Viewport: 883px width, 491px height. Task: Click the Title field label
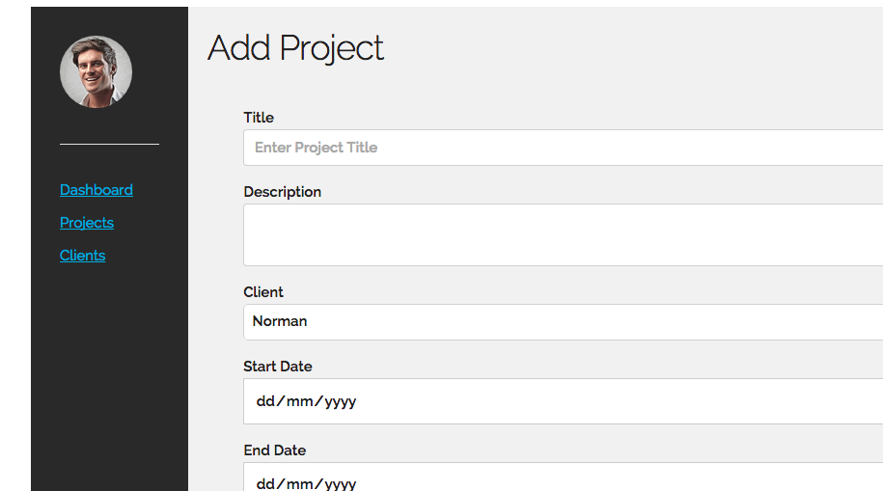point(259,117)
